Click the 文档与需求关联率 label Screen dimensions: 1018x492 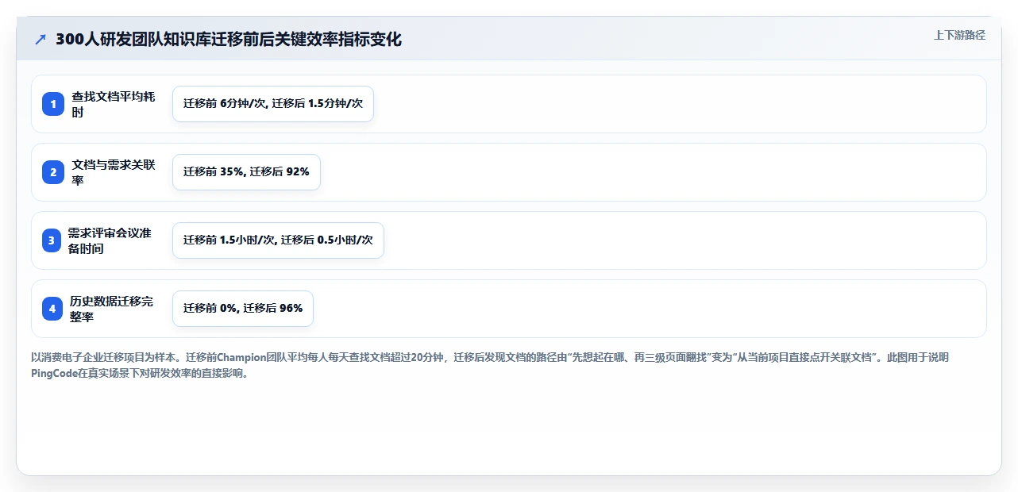pos(114,172)
